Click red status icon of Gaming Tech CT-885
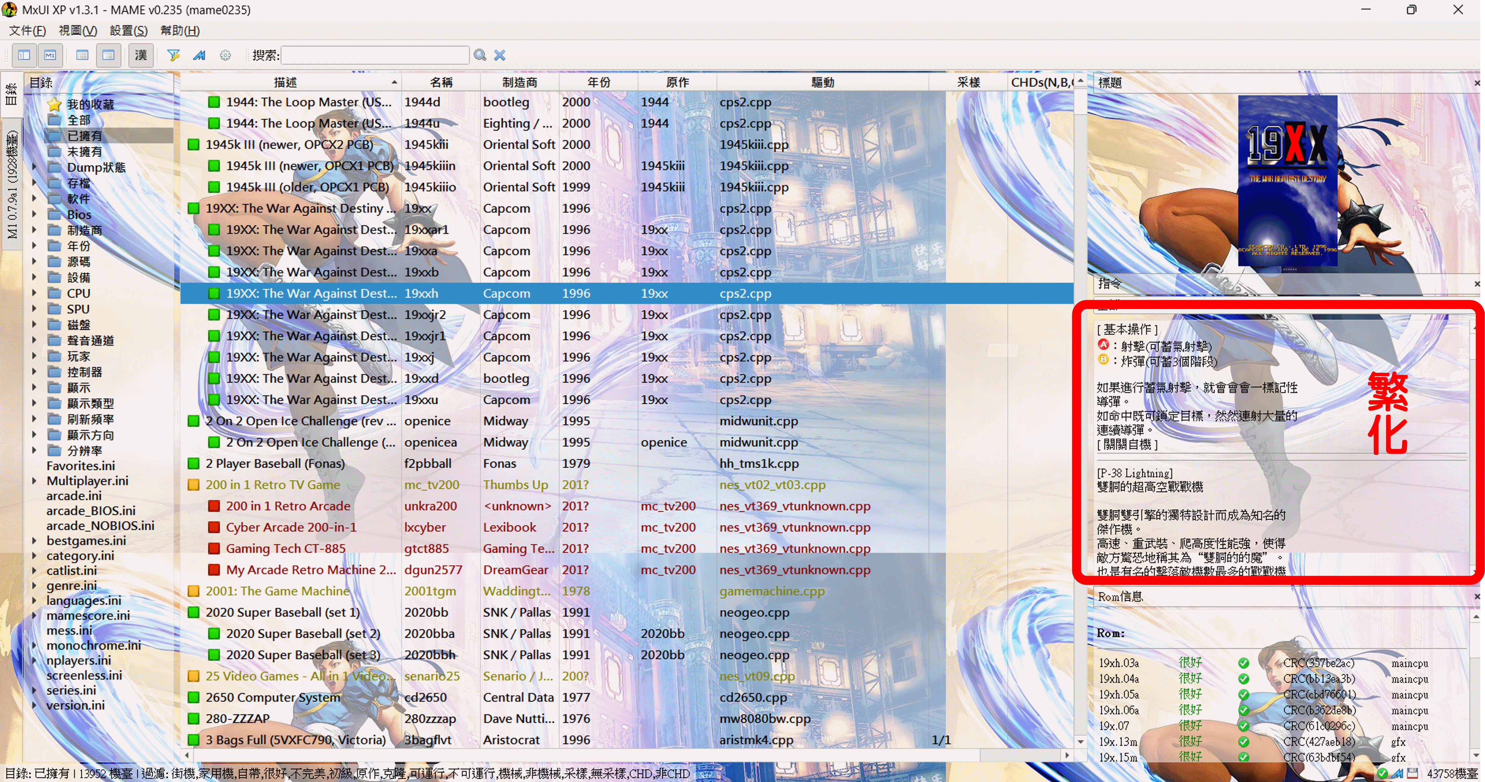The image size is (1485, 782). click(x=214, y=549)
